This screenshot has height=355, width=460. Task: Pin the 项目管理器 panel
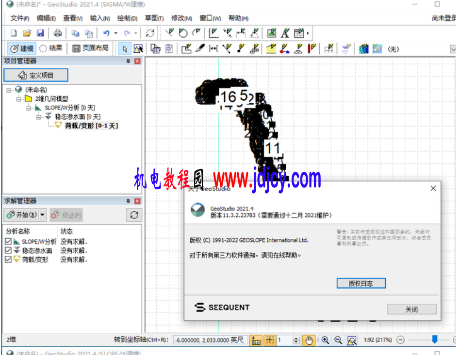(128, 61)
